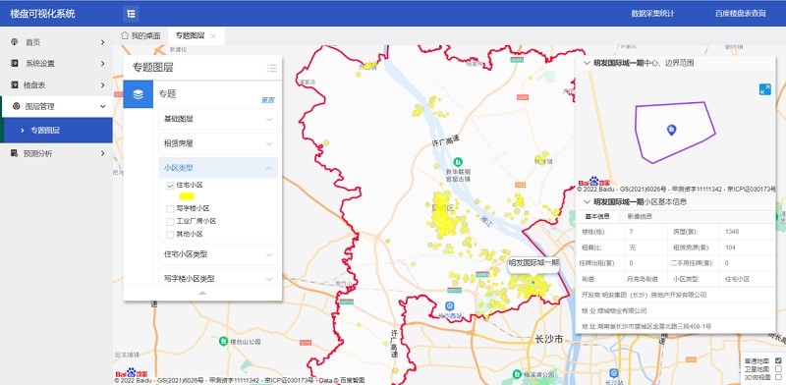This screenshot has width=786, height=385.
Task: Click the 新华联铜官窑古镇 green map marker
Action: coord(458,162)
